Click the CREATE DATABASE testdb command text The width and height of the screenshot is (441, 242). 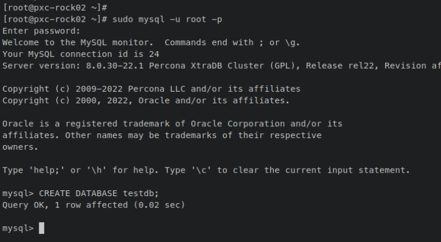tap(99, 193)
